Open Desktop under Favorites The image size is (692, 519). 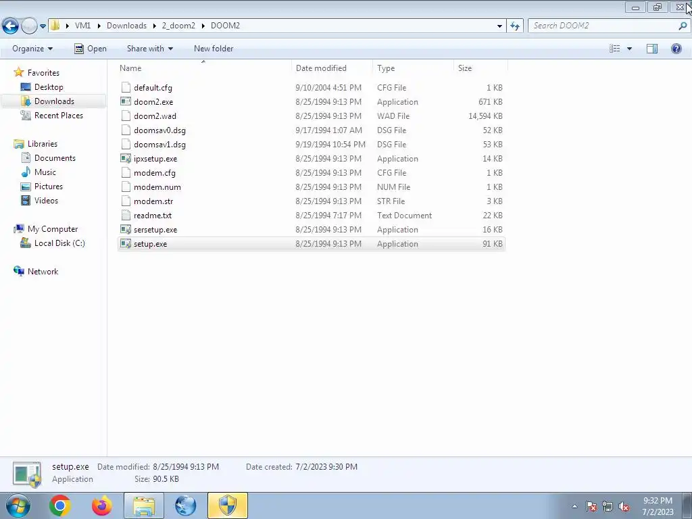[x=49, y=87]
